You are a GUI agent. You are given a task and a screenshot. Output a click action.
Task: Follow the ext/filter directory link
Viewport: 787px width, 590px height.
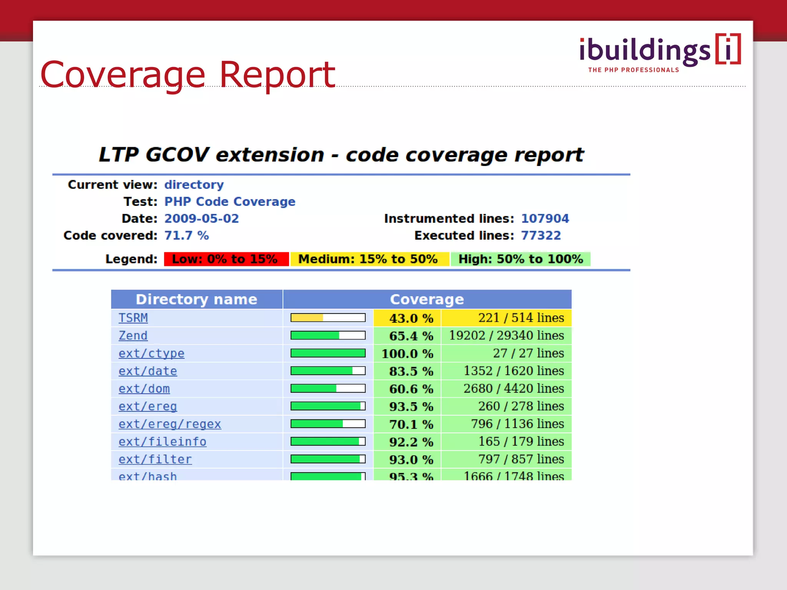155,459
